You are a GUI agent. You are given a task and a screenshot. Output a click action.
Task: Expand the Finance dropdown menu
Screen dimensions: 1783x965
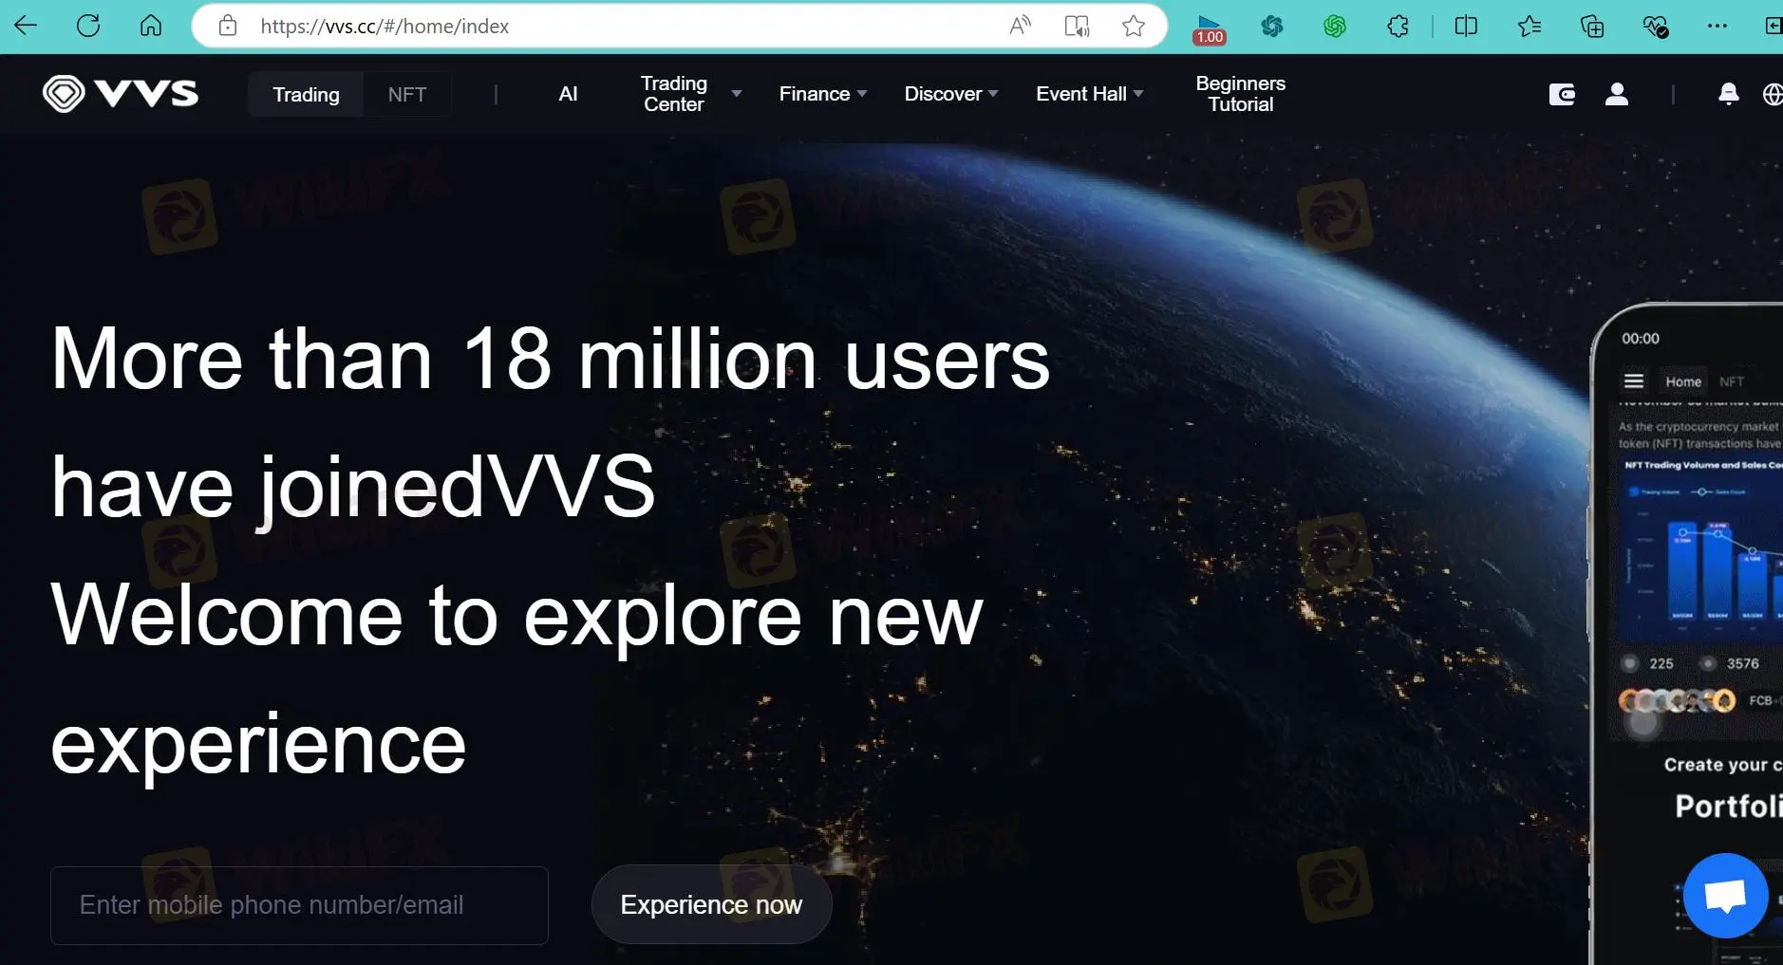pyautogui.click(x=822, y=94)
